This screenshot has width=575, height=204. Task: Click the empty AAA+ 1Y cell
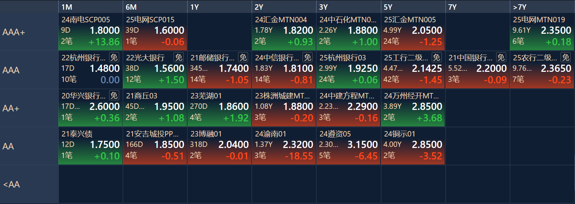coord(220,32)
